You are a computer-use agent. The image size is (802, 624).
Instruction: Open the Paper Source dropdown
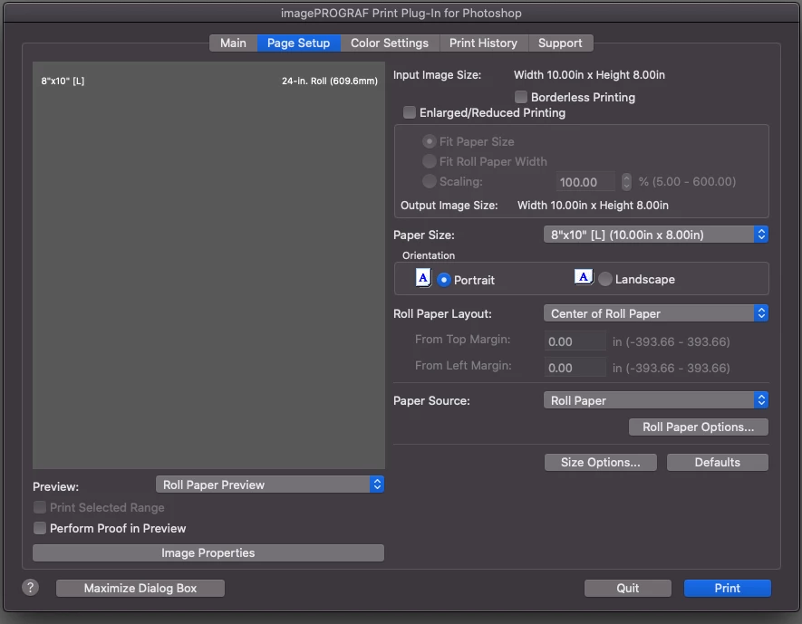[x=656, y=400]
